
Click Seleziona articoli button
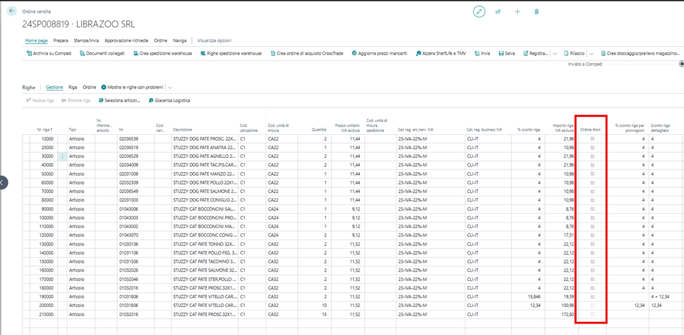(120, 100)
